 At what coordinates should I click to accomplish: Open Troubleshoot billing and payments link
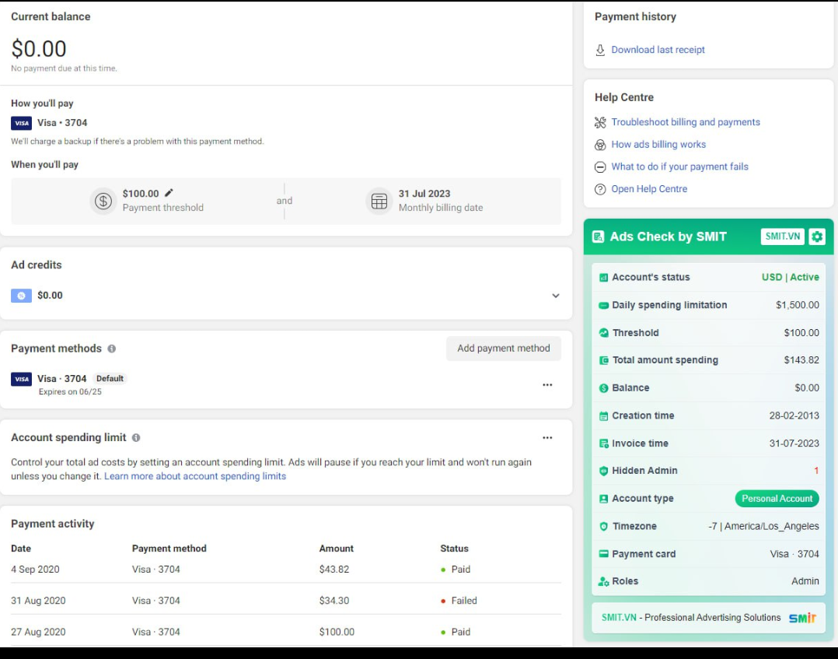pyautogui.click(x=685, y=122)
